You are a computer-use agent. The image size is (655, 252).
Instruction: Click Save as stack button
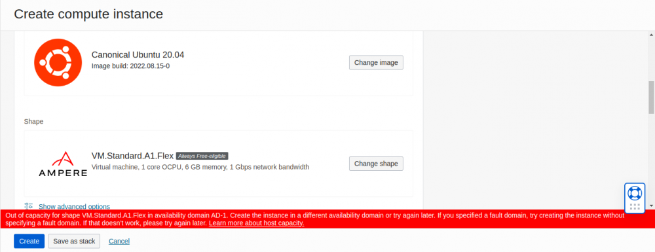[74, 241]
